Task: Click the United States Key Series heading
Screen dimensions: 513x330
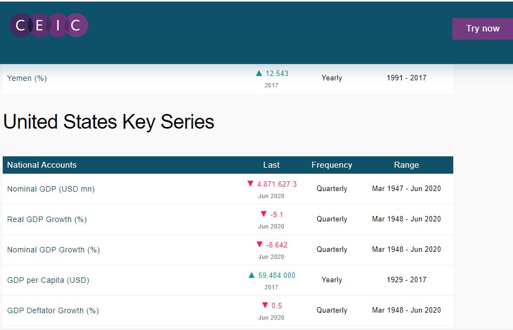Action: [109, 122]
